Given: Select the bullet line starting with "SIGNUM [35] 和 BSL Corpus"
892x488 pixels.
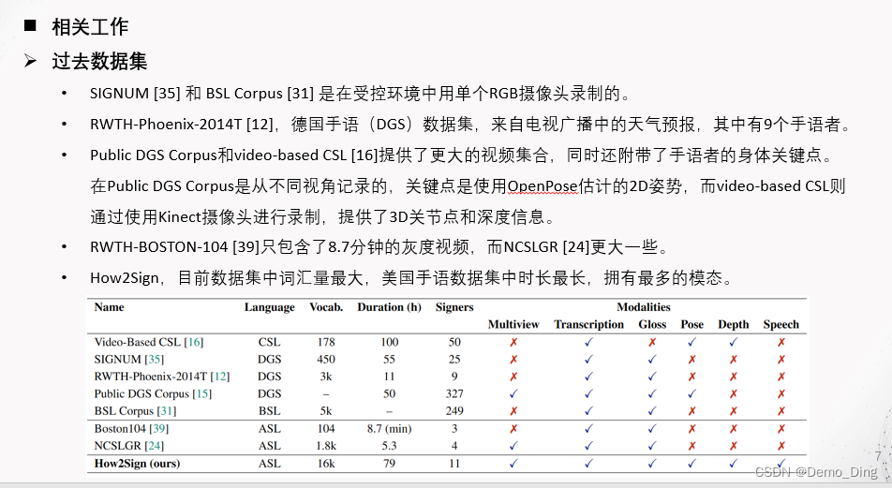Looking at the screenshot, I should 361,94.
